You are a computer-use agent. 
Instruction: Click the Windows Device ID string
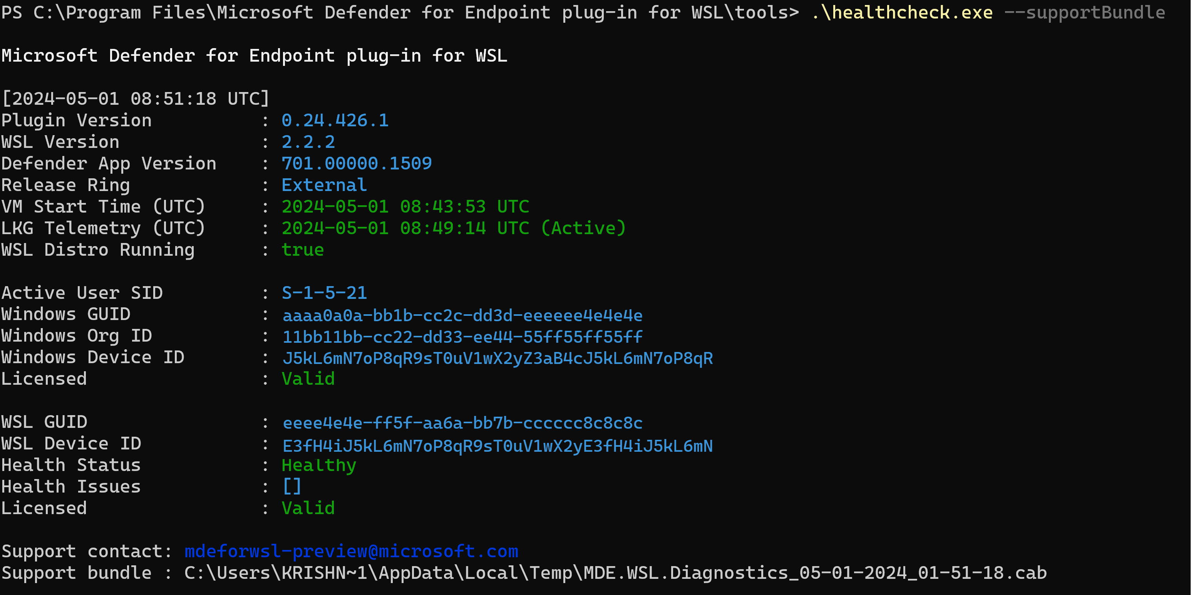tap(498, 358)
